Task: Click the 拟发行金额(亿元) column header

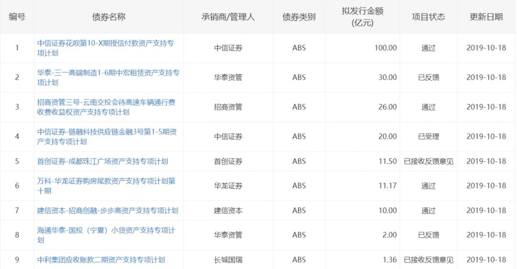Action: [362, 17]
